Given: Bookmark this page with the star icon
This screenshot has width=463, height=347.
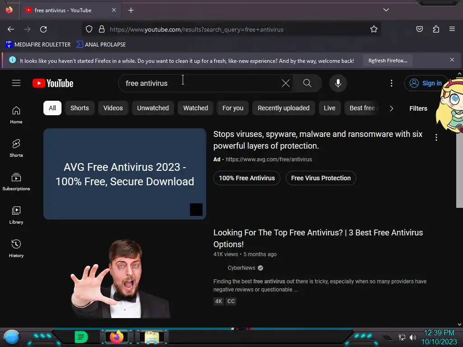Looking at the screenshot, I should click(374, 29).
